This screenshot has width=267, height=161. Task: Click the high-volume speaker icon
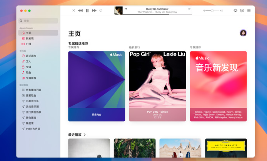point(221,11)
